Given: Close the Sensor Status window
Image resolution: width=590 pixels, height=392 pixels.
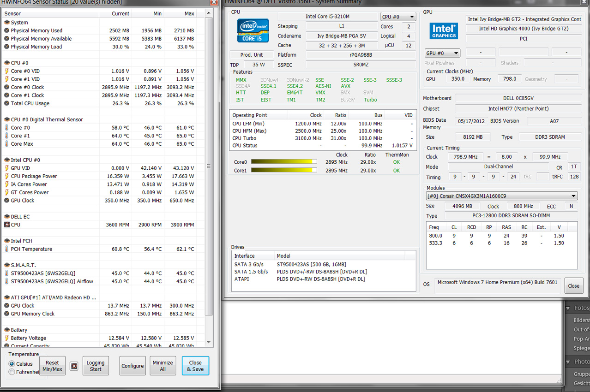Looking at the screenshot, I should click(213, 2).
